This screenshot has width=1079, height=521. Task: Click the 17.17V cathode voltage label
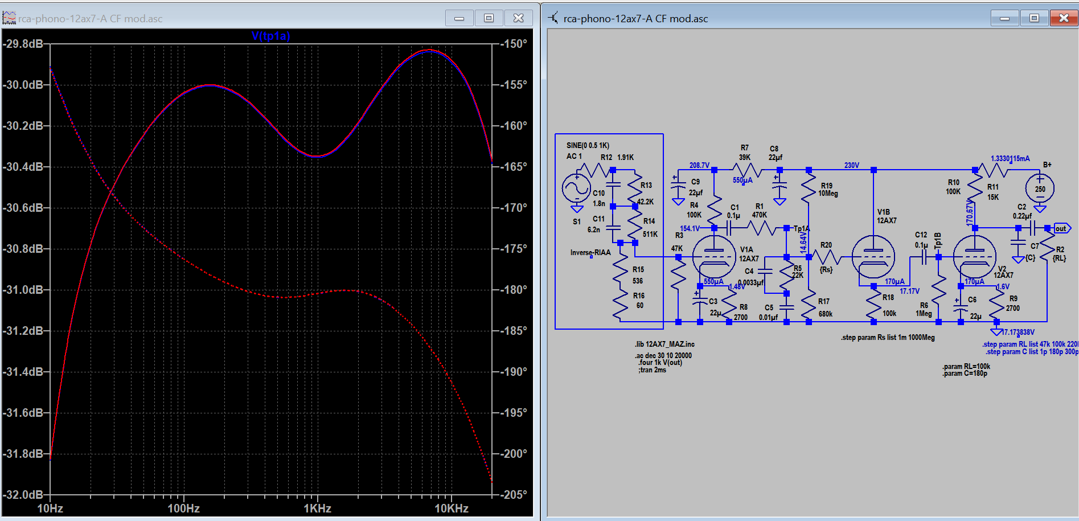coord(909,290)
